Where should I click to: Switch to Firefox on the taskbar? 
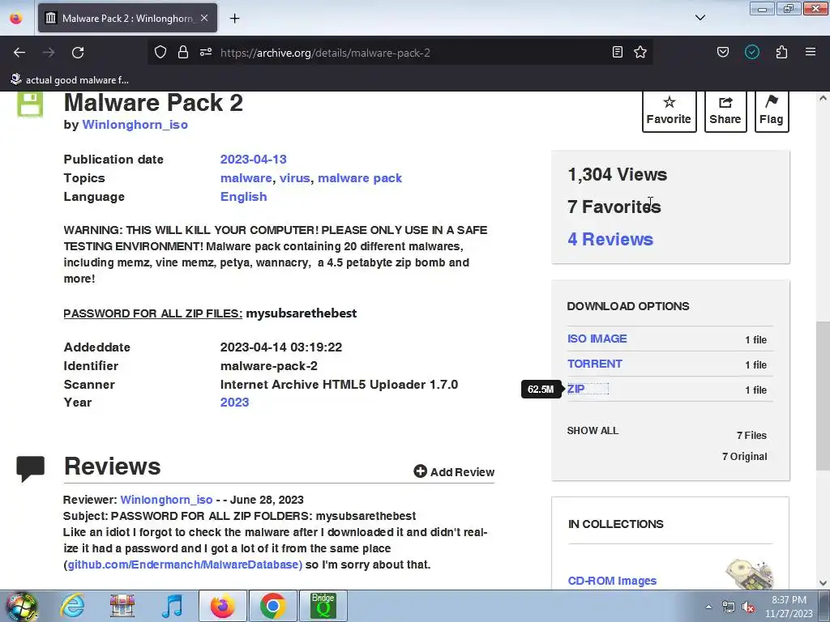coord(222,606)
